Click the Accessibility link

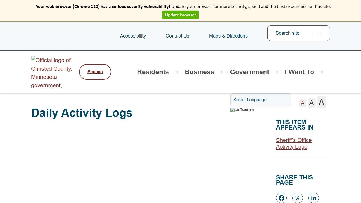point(133,36)
